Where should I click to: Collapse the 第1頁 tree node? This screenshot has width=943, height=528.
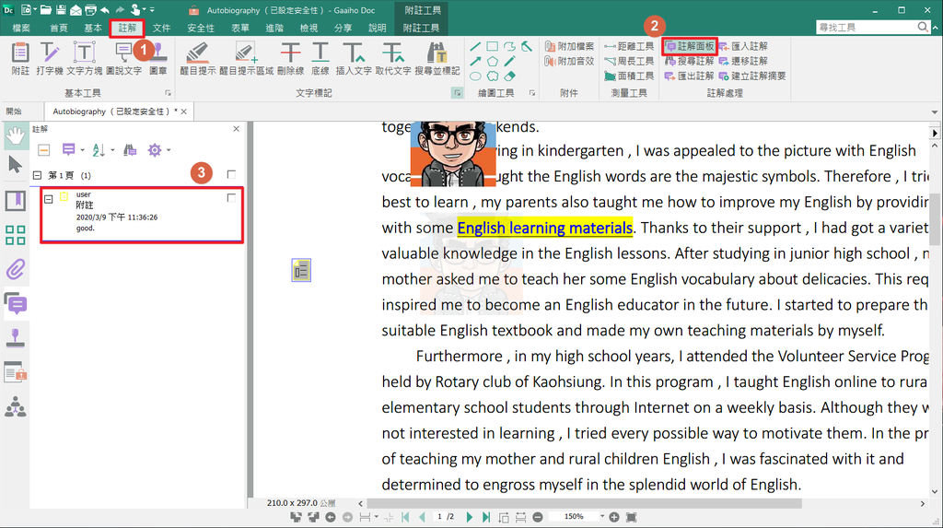(x=37, y=175)
